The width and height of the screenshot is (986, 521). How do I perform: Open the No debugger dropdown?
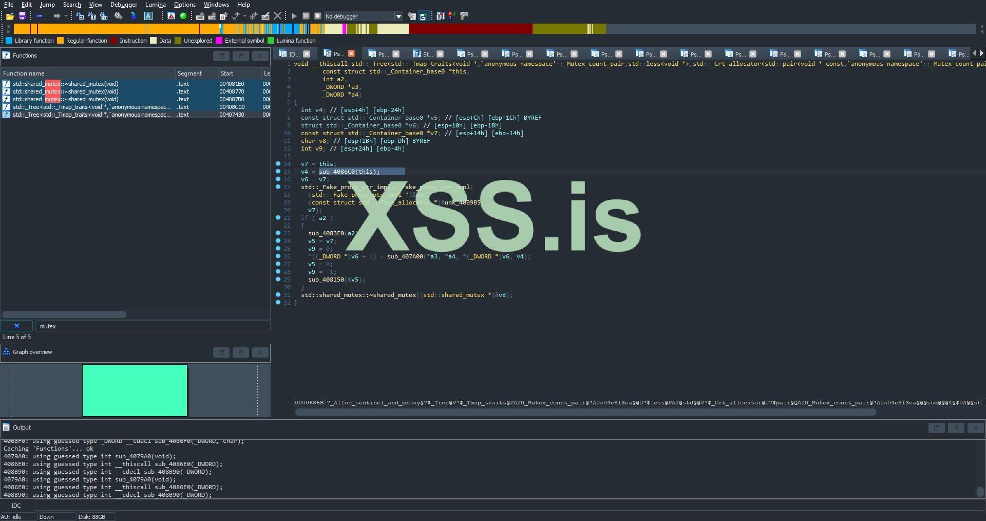(398, 16)
